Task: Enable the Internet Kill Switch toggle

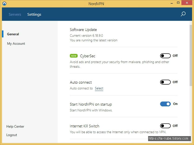Action: tap(165, 126)
